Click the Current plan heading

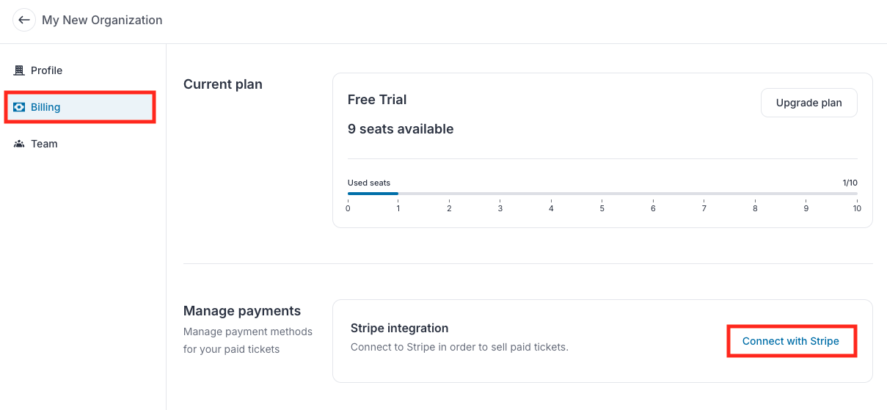tap(223, 84)
